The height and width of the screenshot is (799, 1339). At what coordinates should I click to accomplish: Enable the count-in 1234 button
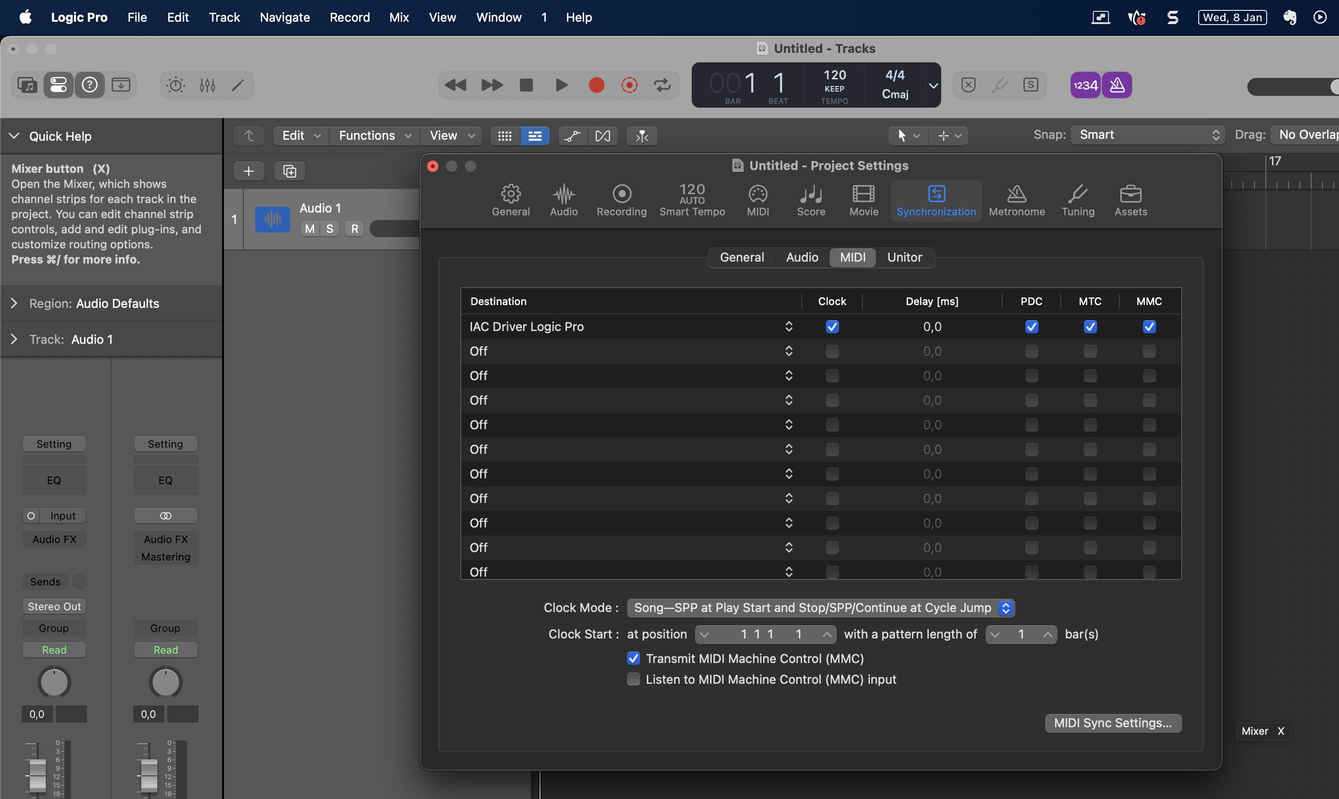pyautogui.click(x=1085, y=85)
